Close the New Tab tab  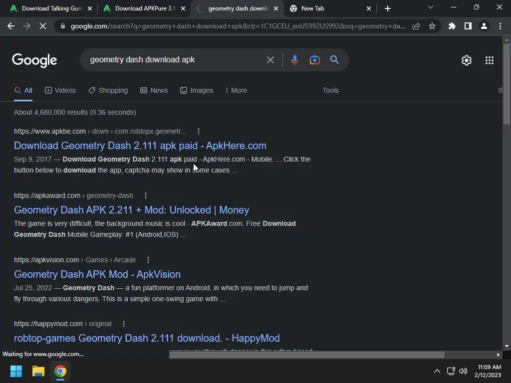pos(369,8)
